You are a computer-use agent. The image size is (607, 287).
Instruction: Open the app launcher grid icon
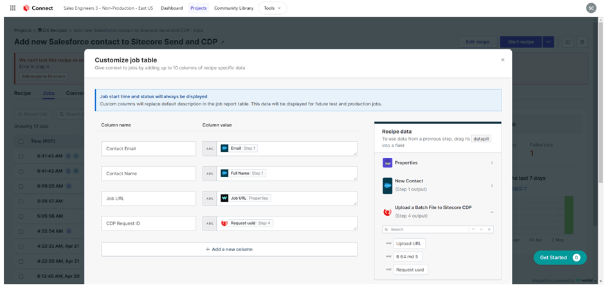pos(12,8)
